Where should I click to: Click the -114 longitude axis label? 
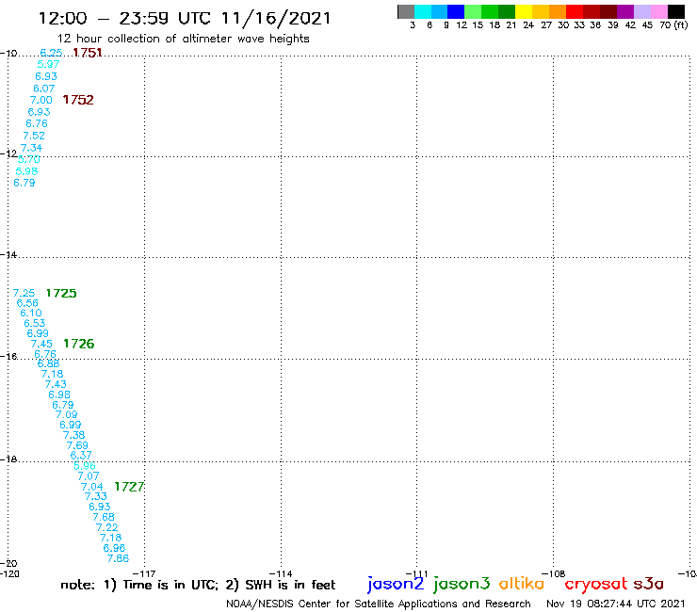point(281,573)
